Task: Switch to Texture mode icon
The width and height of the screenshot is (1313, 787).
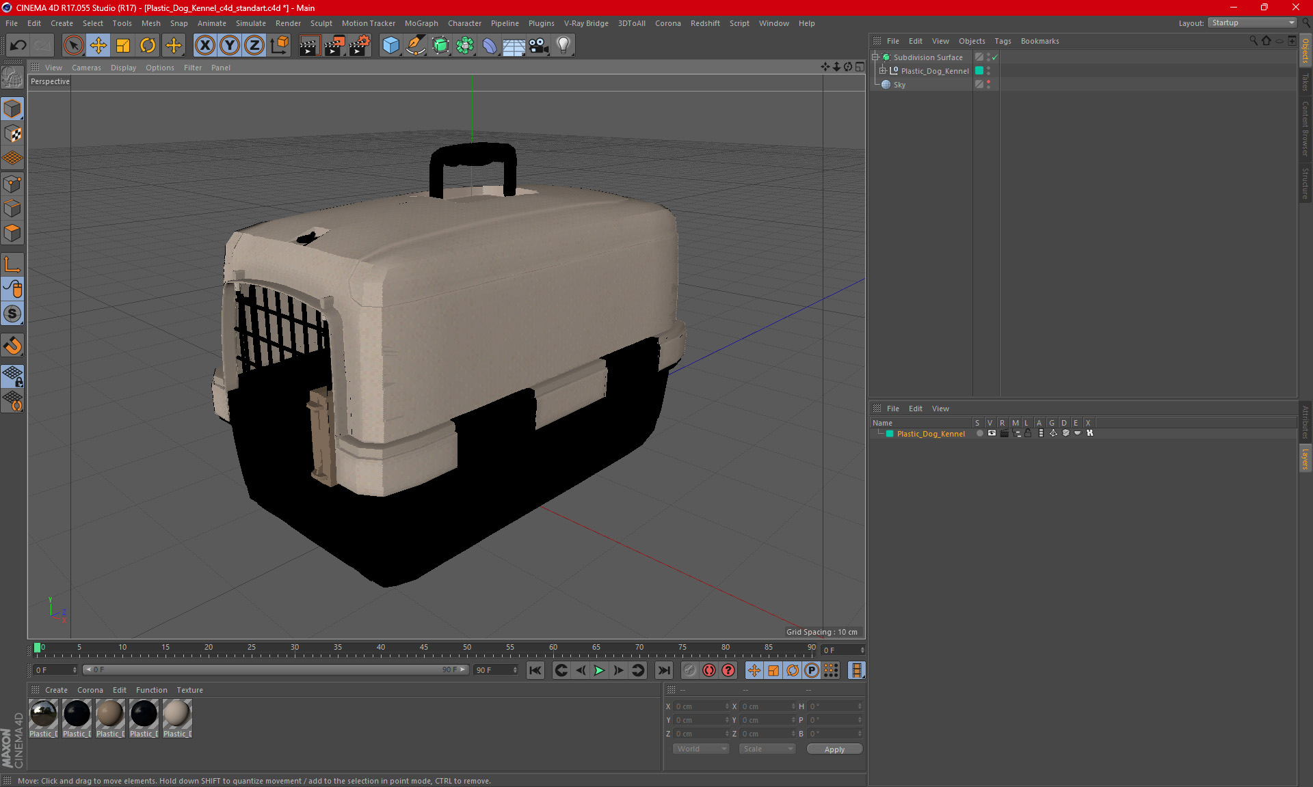Action: (12, 134)
